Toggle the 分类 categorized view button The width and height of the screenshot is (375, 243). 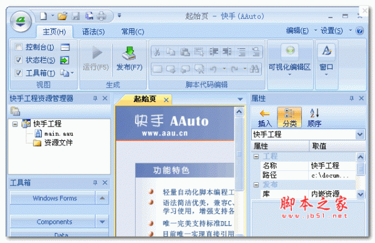pyautogui.click(x=289, y=117)
